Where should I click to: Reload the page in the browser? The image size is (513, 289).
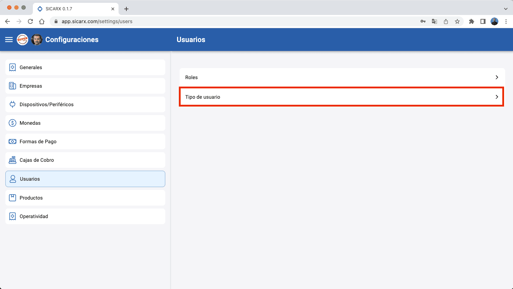(30, 21)
